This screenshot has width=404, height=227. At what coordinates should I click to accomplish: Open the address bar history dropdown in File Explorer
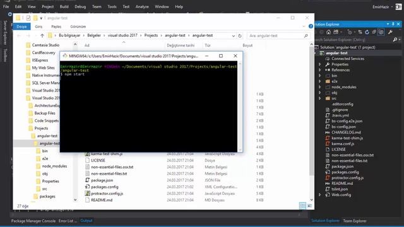pos(233,36)
